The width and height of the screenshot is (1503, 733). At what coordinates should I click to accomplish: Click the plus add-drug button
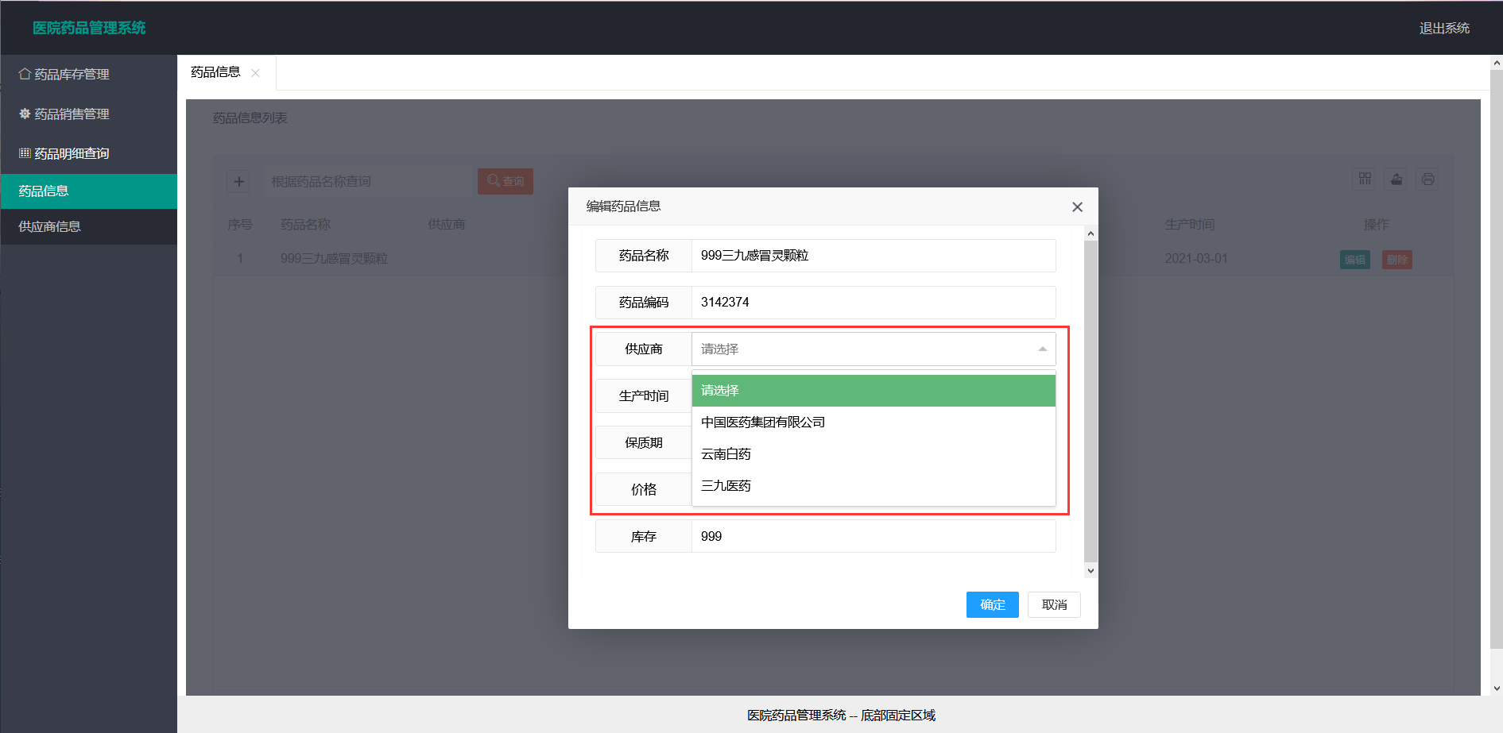[238, 181]
